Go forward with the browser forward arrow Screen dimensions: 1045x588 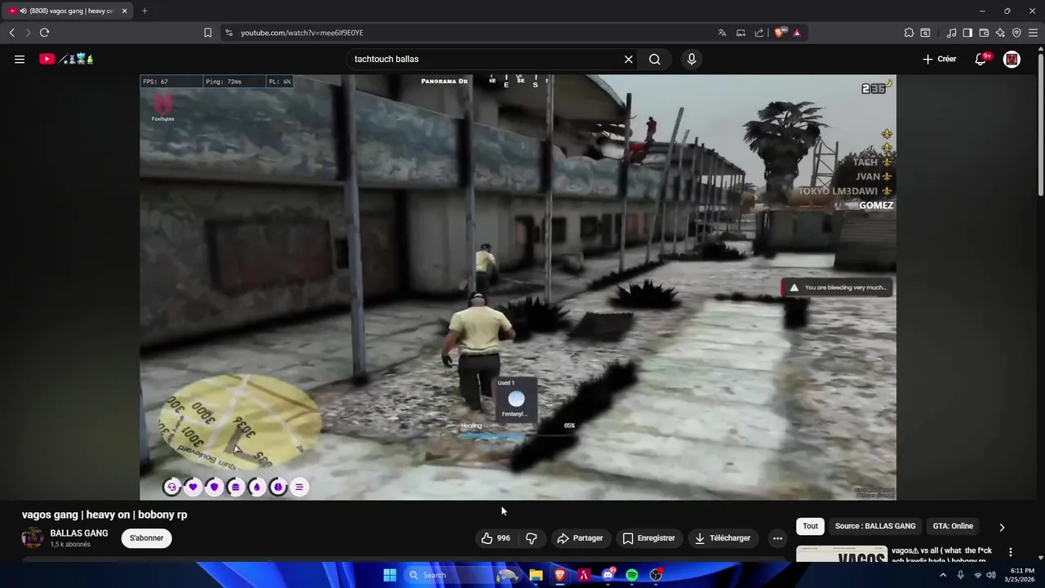click(28, 33)
